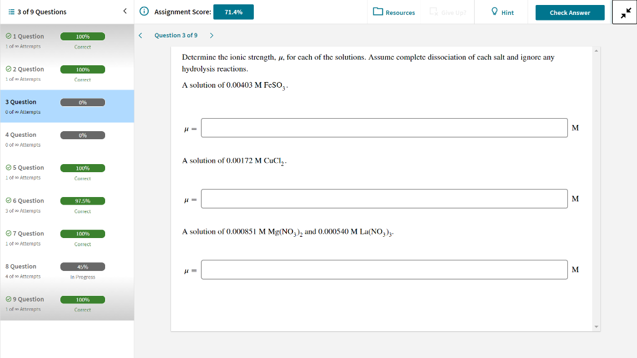The image size is (637, 358).
Task: Click the Hint lightbulb icon
Action: tap(495, 11)
